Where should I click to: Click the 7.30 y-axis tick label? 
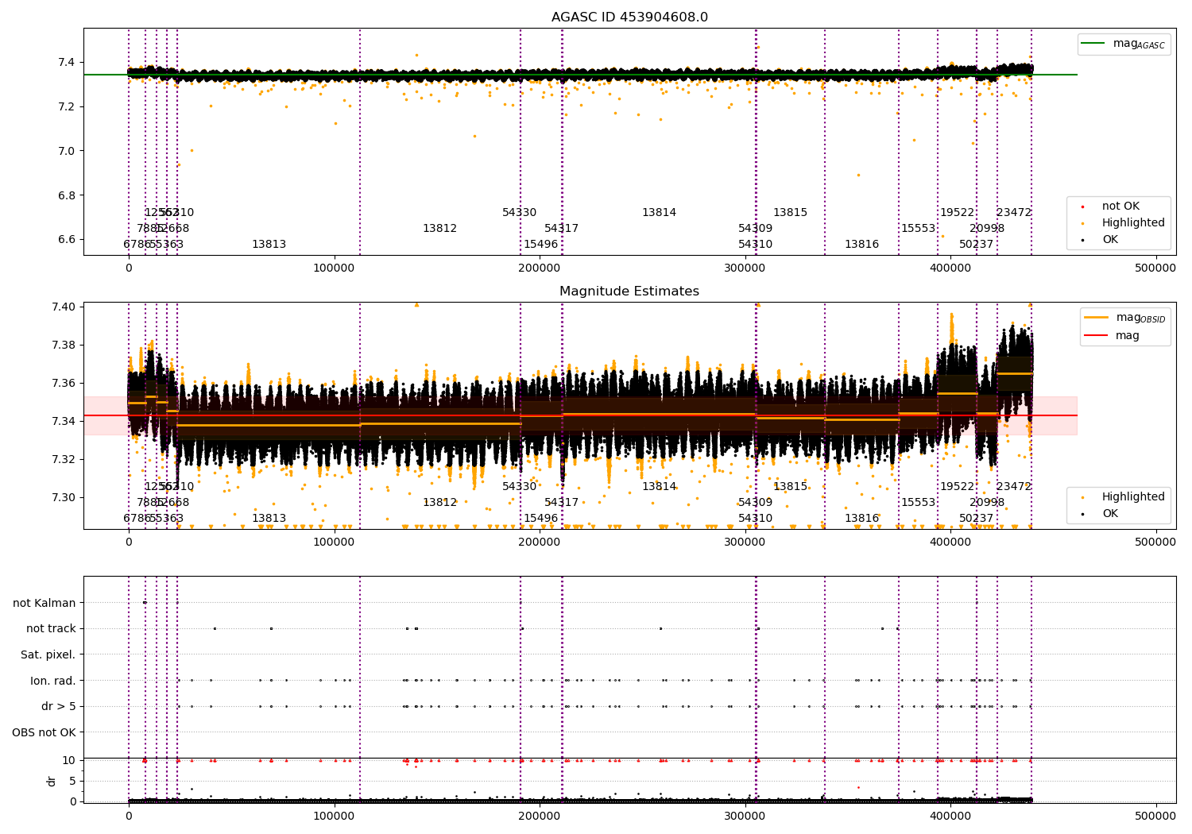click(x=64, y=497)
